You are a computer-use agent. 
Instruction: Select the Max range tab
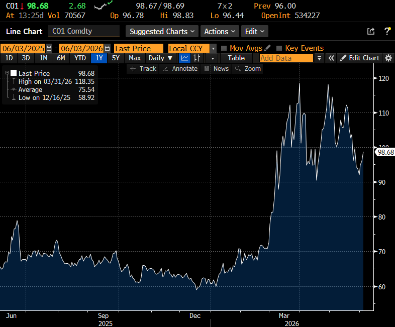(x=135, y=58)
